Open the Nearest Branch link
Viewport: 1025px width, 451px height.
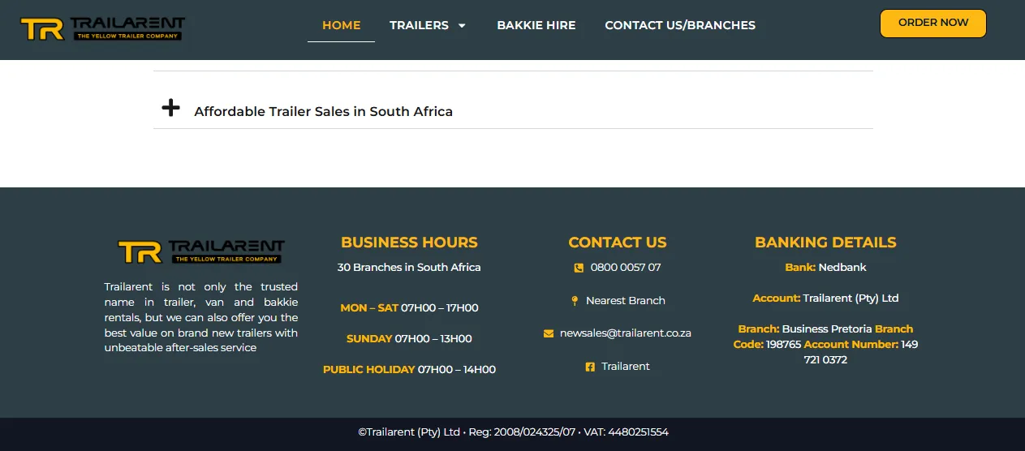click(626, 300)
